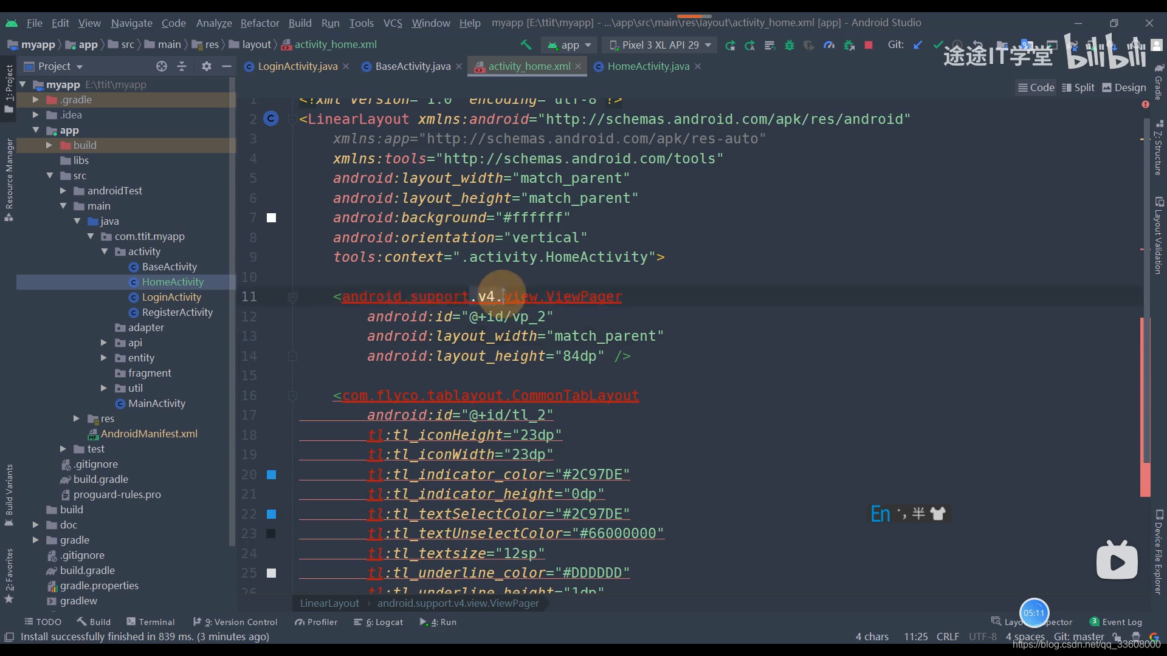Viewport: 1167px width, 656px height.
Task: Open the Build menu
Action: (300, 23)
